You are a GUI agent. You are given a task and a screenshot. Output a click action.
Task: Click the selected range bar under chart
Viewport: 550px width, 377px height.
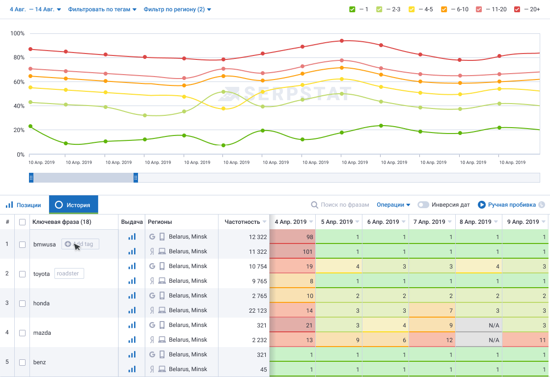click(x=83, y=178)
